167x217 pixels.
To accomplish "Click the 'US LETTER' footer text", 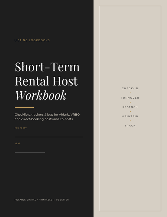I will (62, 200).
